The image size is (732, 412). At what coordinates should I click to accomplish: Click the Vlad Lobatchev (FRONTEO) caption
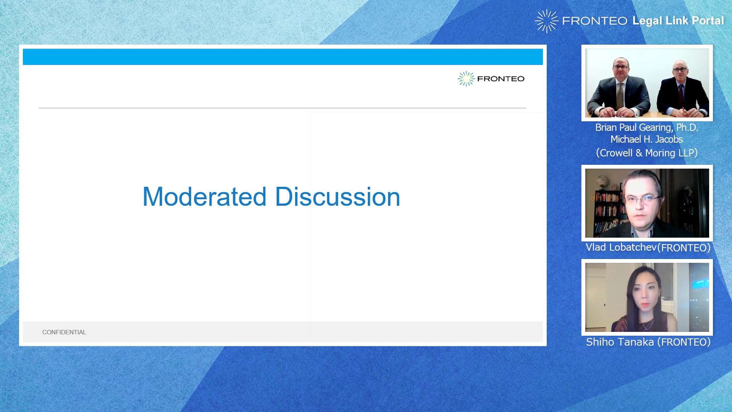tap(648, 248)
